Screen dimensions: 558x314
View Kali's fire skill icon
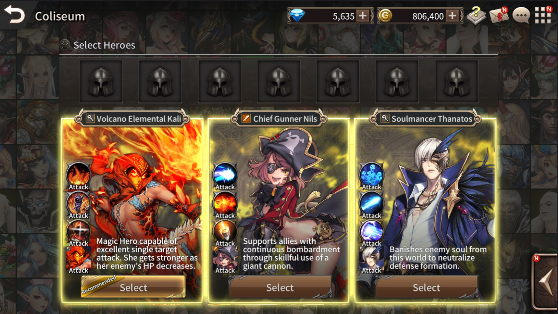point(78,174)
